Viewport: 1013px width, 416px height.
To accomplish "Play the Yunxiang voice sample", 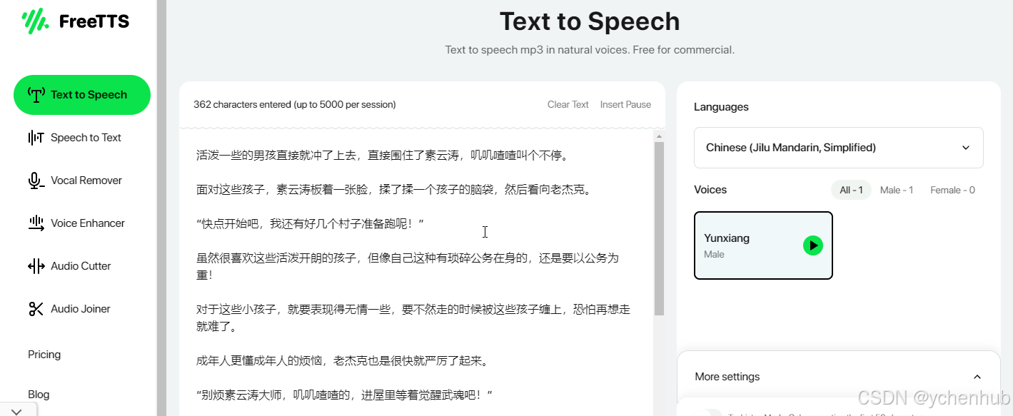I will point(813,245).
